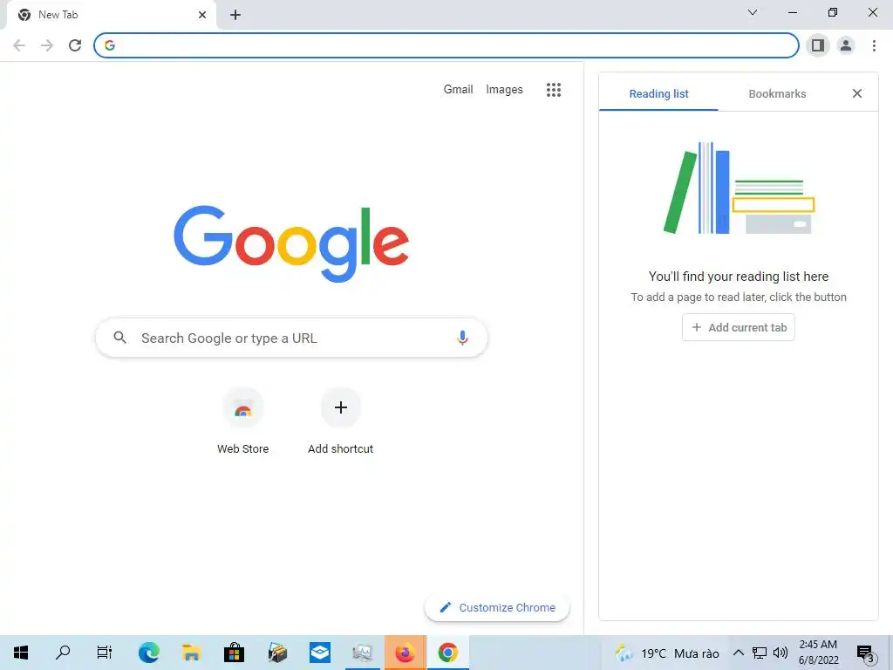Start voice search with microphone icon

462,338
